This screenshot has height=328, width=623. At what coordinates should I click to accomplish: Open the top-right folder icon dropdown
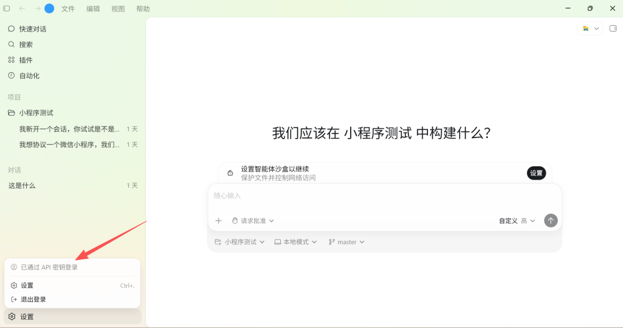click(x=591, y=29)
